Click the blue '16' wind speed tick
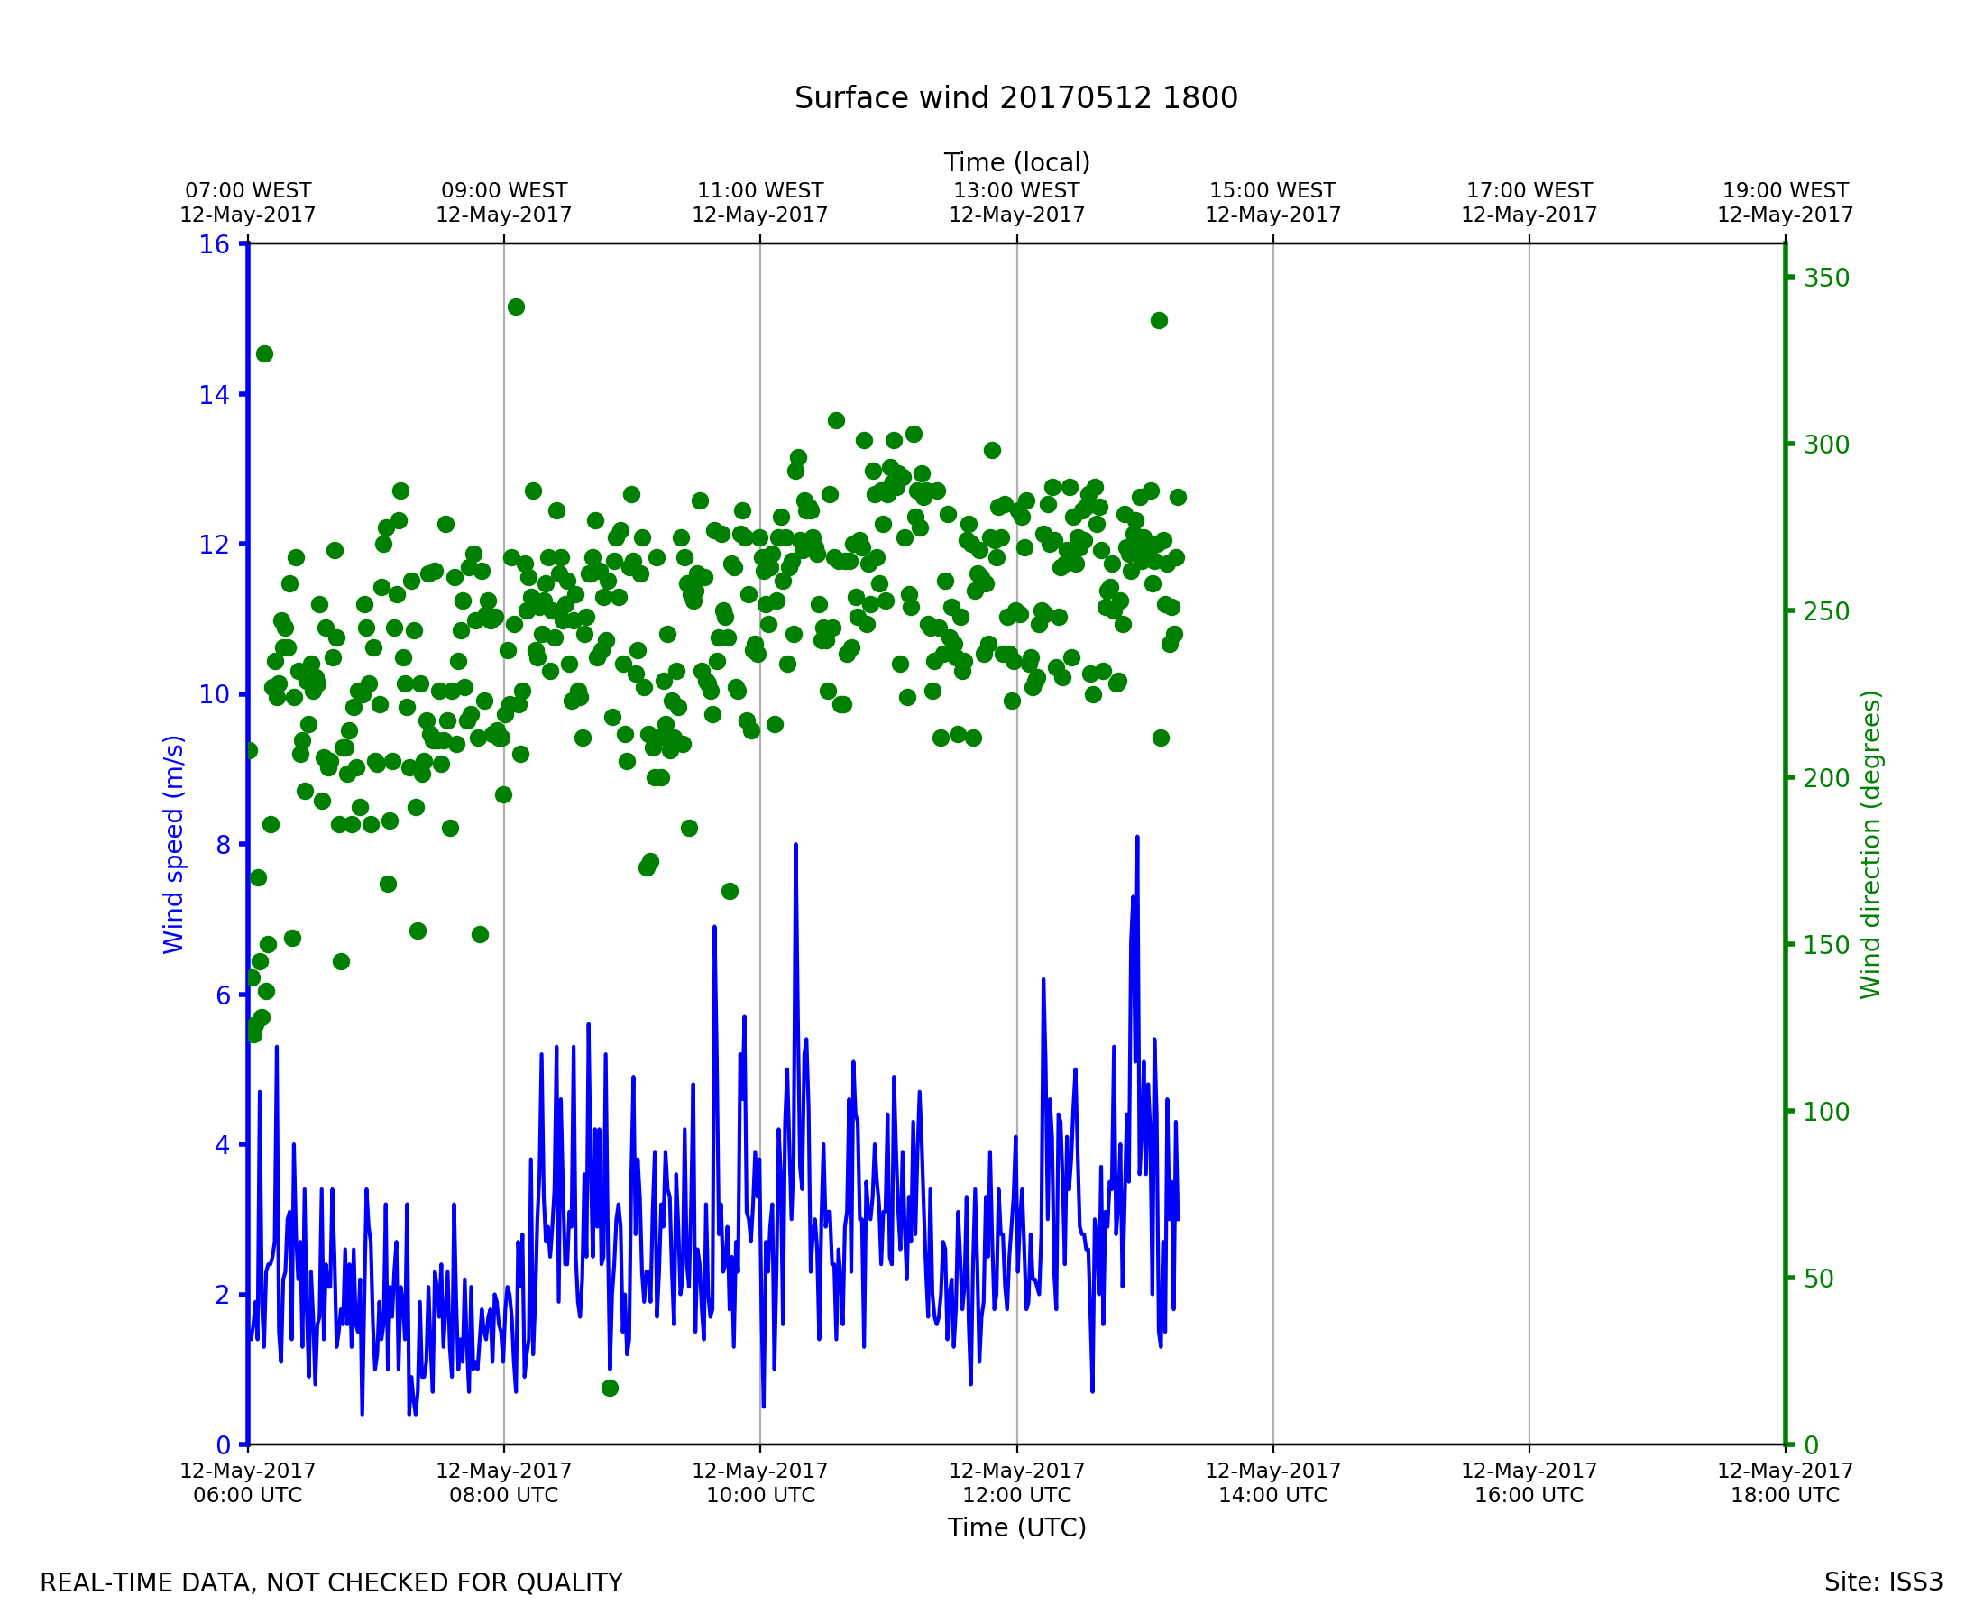 coord(213,245)
